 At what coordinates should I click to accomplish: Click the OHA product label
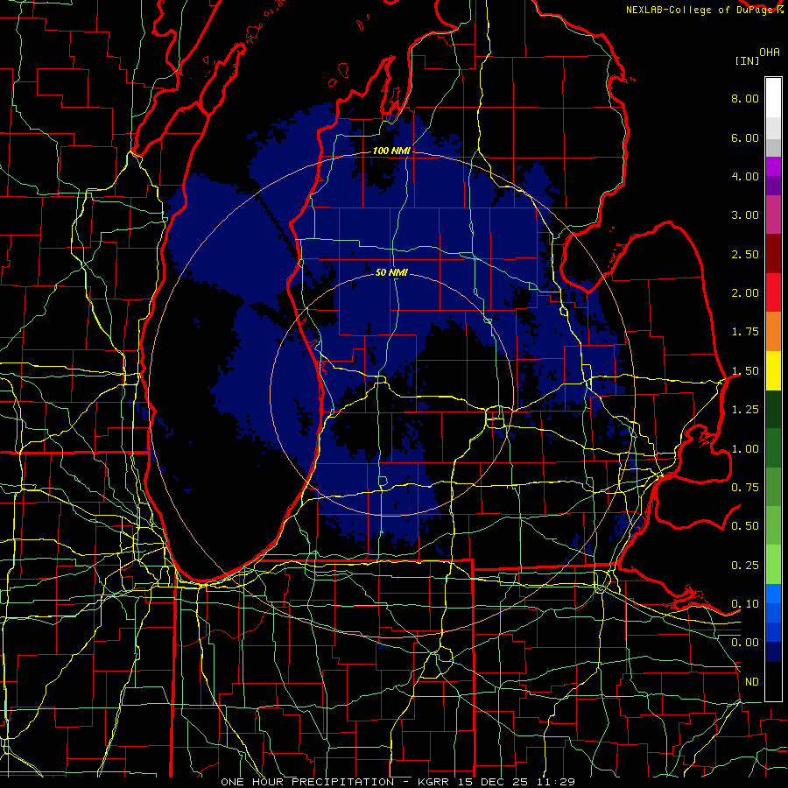point(770,53)
